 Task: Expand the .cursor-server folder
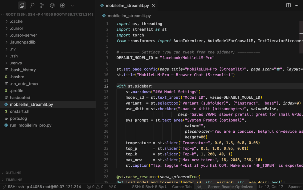23,35
